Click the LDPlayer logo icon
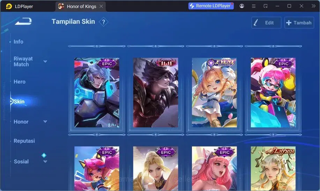320x191 pixels. pyautogui.click(x=9, y=6)
